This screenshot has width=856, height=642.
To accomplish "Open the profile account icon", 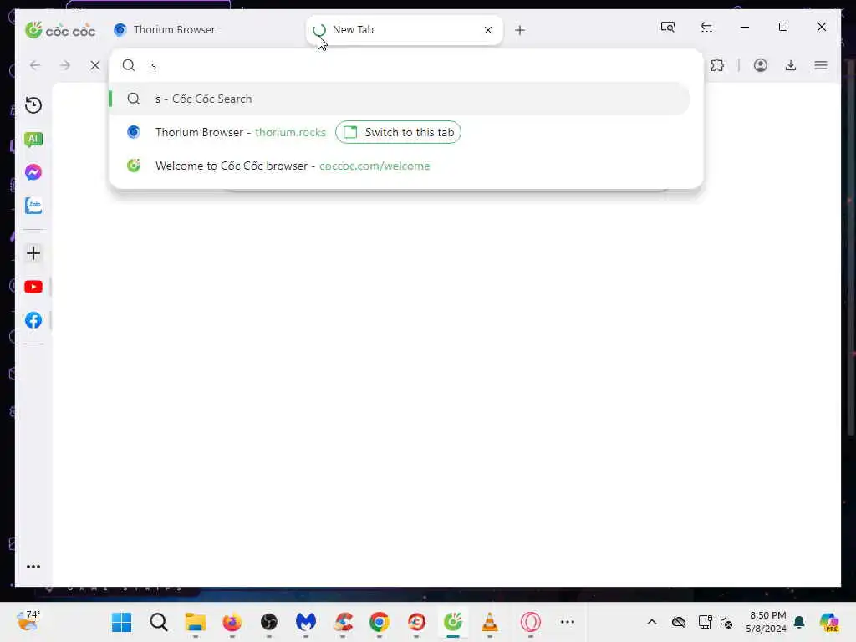I will coord(761,65).
